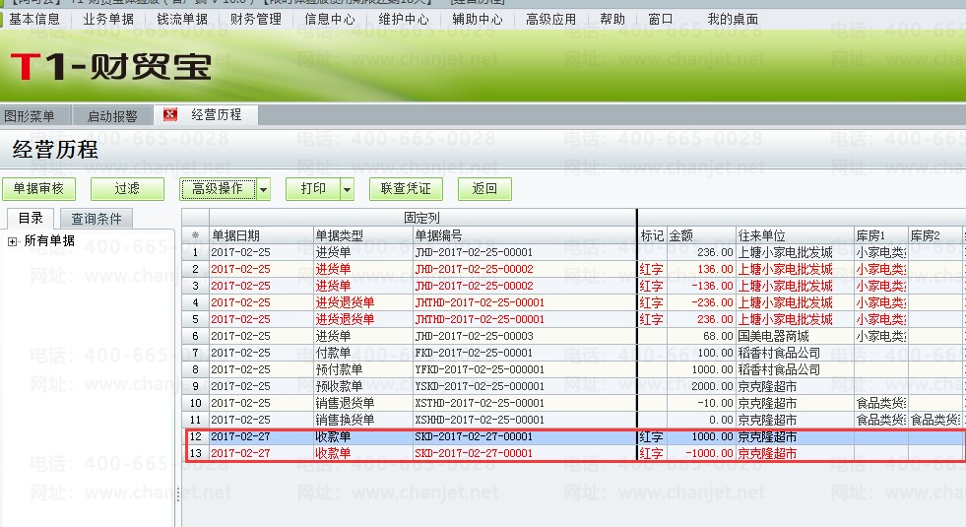Click the 过滤 button
The image size is (966, 527).
pyautogui.click(x=127, y=188)
